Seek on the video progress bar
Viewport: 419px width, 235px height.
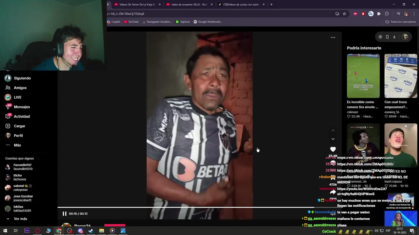[x=200, y=207]
